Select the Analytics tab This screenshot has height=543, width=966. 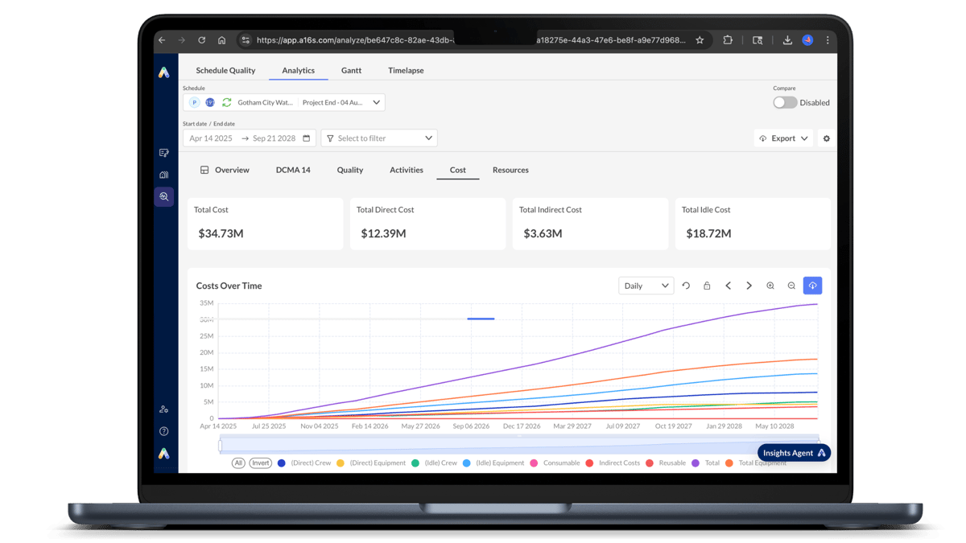point(298,71)
